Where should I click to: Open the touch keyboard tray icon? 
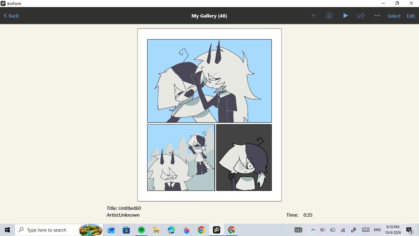[x=366, y=230]
